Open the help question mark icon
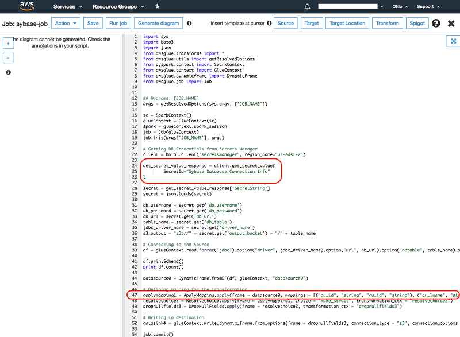This screenshot has width=460, height=337. pyautogui.click(x=436, y=24)
